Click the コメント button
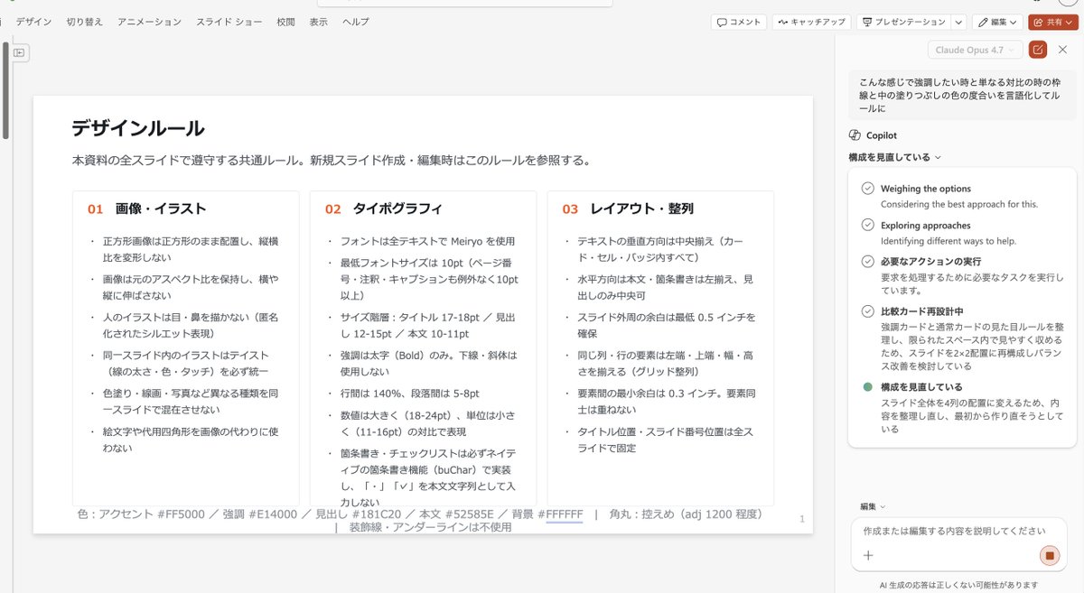 [739, 22]
